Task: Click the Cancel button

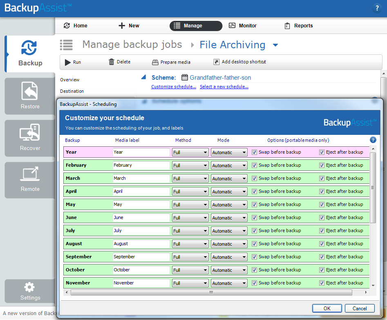Action: click(360, 309)
